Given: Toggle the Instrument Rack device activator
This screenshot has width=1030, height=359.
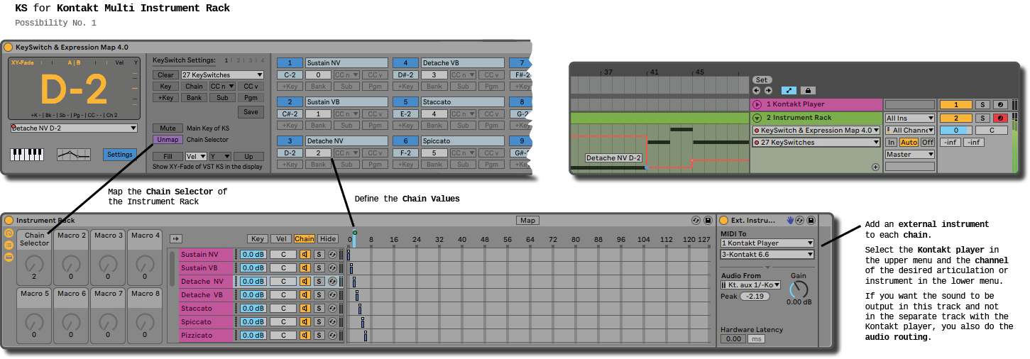Looking at the screenshot, I should click(x=9, y=221).
